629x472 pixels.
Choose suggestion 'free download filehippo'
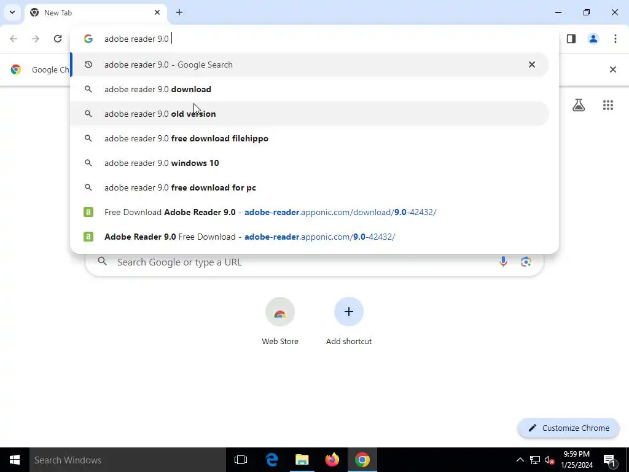[310, 138]
